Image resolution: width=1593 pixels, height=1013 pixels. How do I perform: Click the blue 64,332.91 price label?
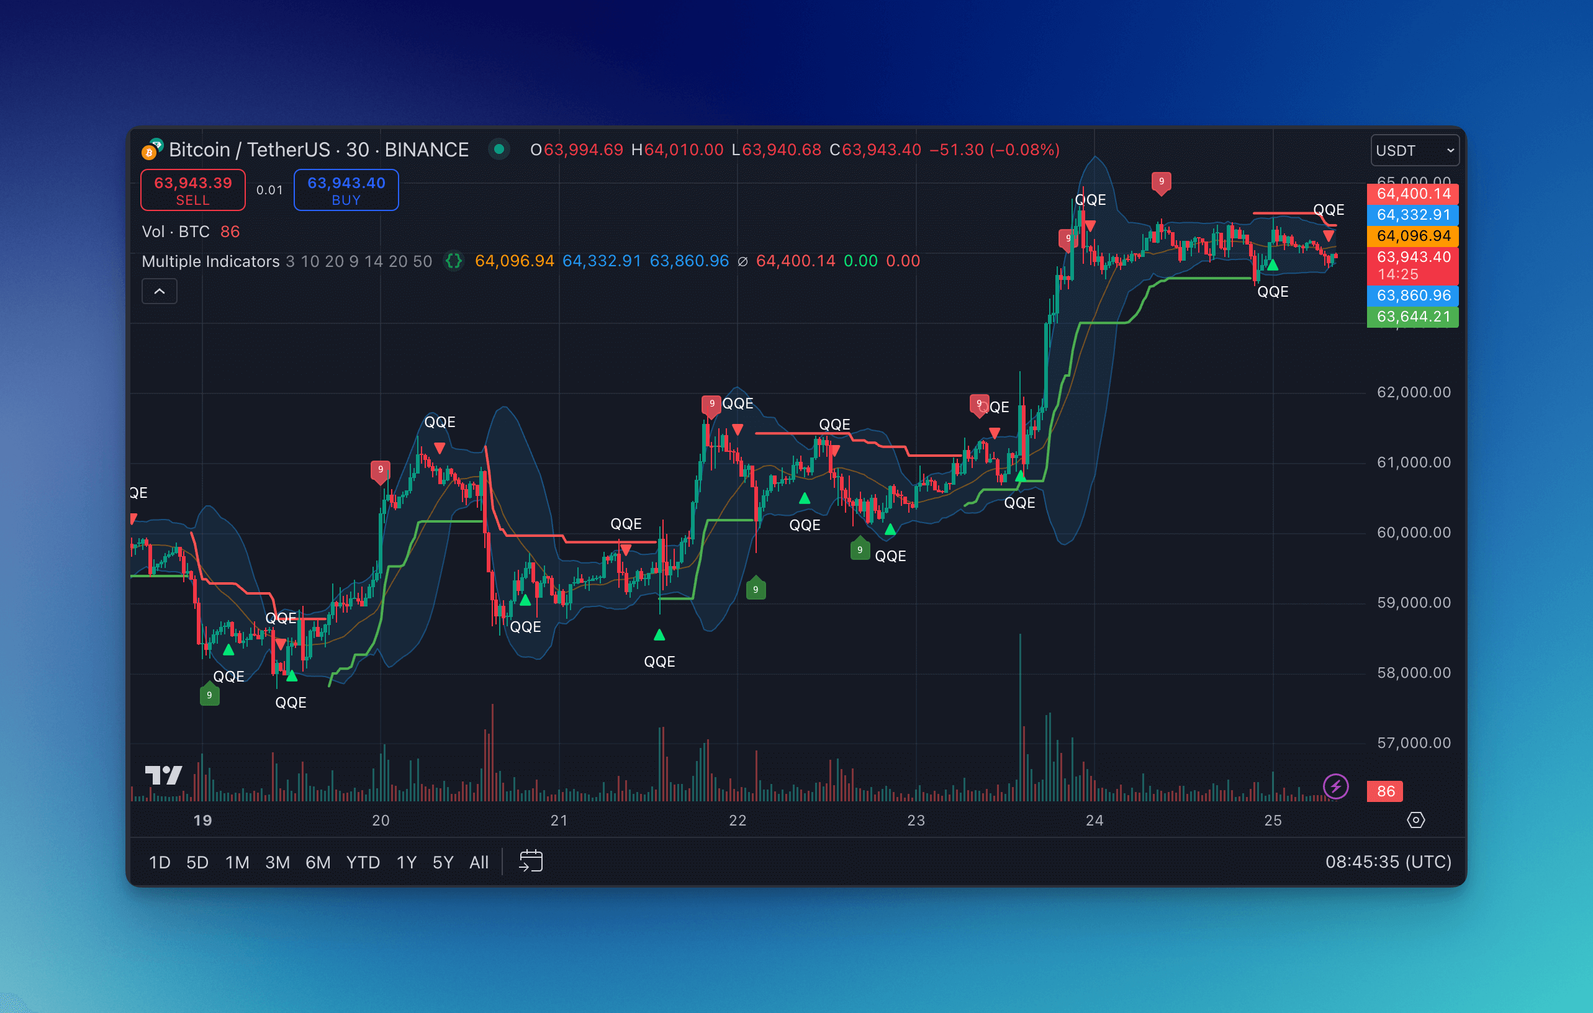(1413, 215)
